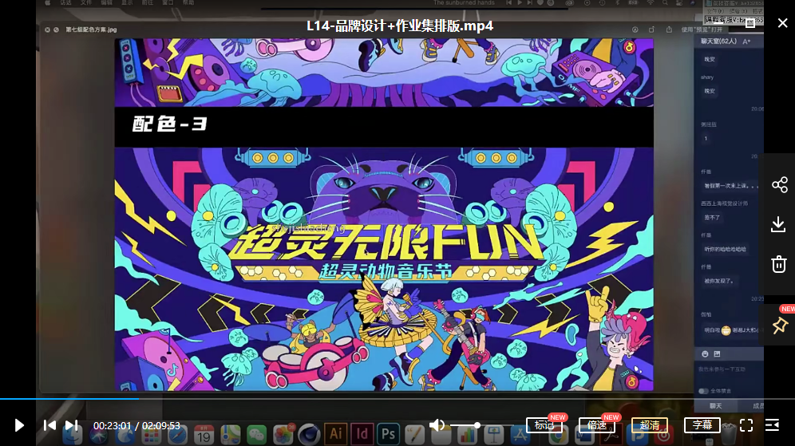Pin the player window on top
Image resolution: width=795 pixels, height=446 pixels.
click(x=780, y=326)
